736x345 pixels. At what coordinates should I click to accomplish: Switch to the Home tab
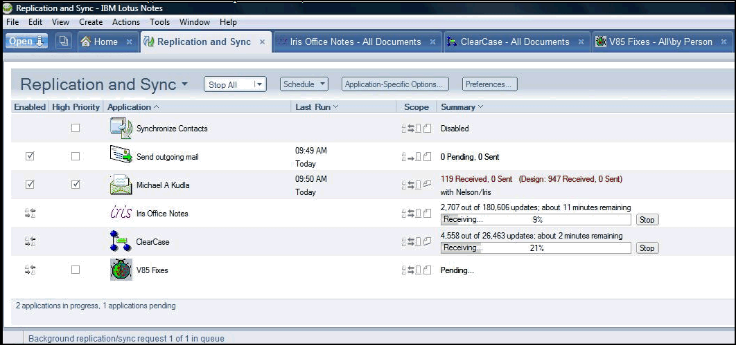(x=107, y=41)
